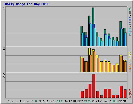Click the red KBytes bar for day 24

[x=98, y=94]
